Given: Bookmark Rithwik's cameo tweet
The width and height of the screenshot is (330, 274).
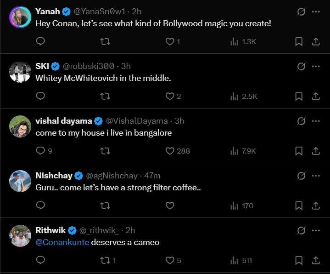Looking at the screenshot, I should [299, 260].
